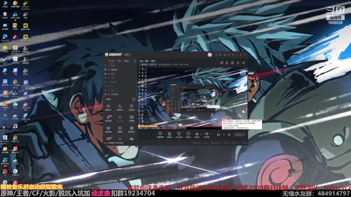The width and height of the screenshot is (351, 197).
Task: Expand the arrow beside the speaker button
Action: 211,134
